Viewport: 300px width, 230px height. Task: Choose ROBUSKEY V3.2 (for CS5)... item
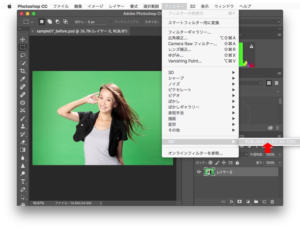point(269,142)
